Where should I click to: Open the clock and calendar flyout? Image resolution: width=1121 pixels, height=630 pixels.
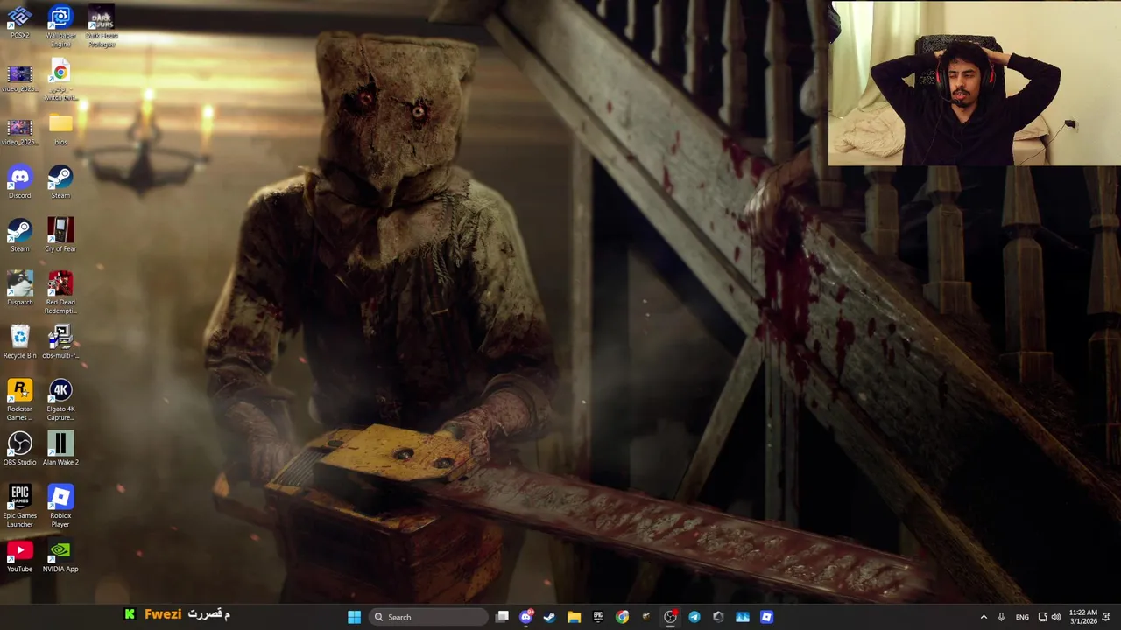[1082, 617]
